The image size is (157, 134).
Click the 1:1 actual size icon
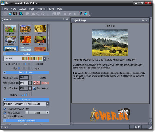point(48,14)
